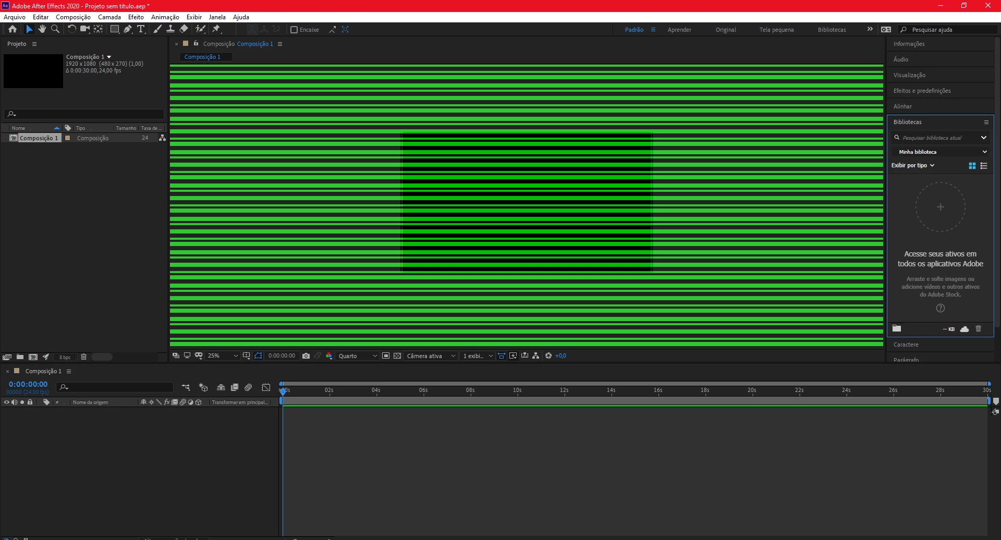Click the Reset exposure icon
1001x540 pixels.
[548, 355]
